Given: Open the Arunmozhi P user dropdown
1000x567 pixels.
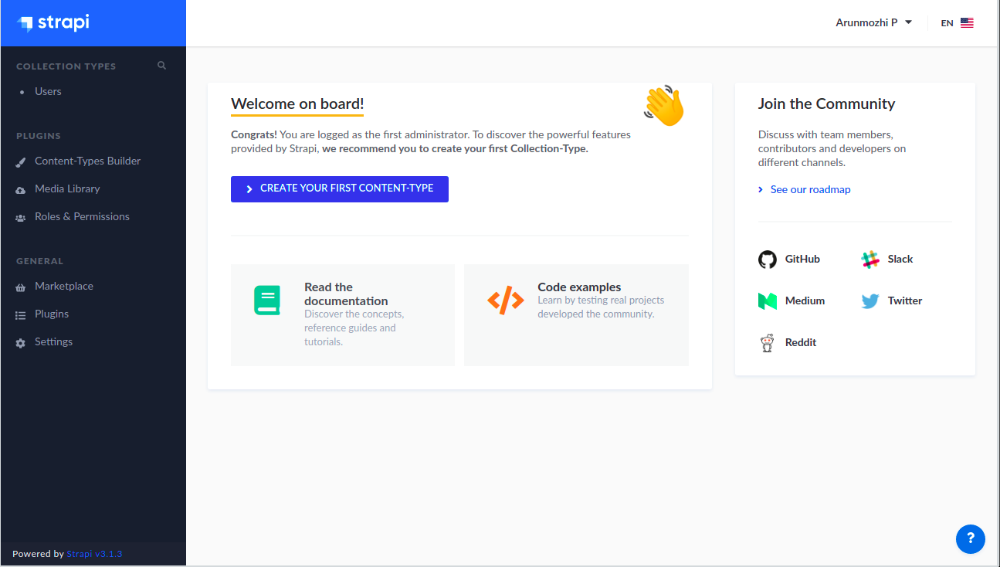Looking at the screenshot, I should [874, 23].
